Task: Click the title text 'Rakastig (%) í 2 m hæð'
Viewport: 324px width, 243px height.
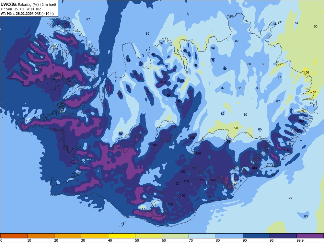Action: [37, 4]
